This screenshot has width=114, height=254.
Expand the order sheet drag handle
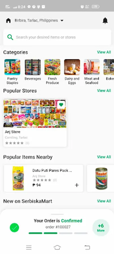tap(57, 214)
